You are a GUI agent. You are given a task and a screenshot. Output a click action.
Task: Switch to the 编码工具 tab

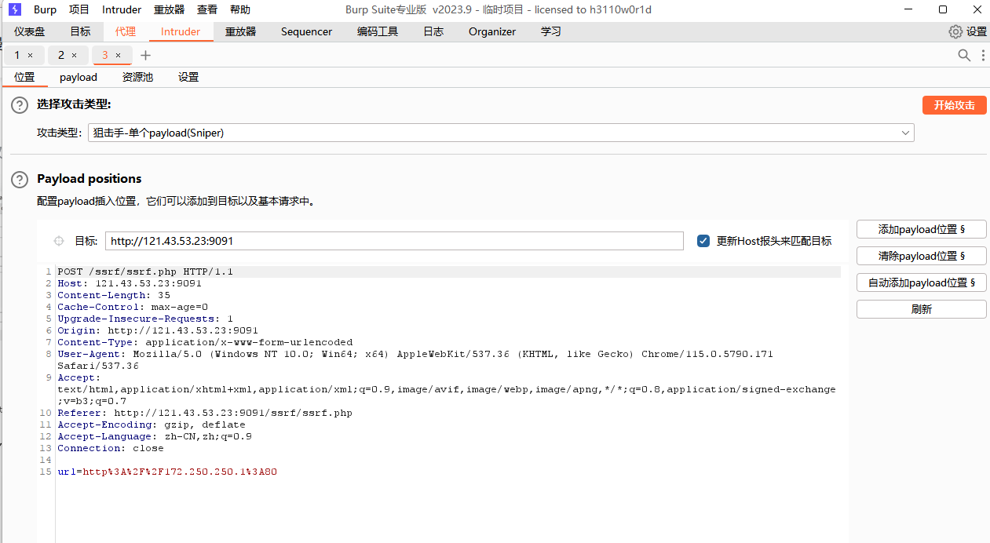[x=378, y=31]
